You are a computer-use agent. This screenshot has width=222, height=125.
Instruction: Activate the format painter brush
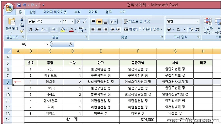click(22, 31)
